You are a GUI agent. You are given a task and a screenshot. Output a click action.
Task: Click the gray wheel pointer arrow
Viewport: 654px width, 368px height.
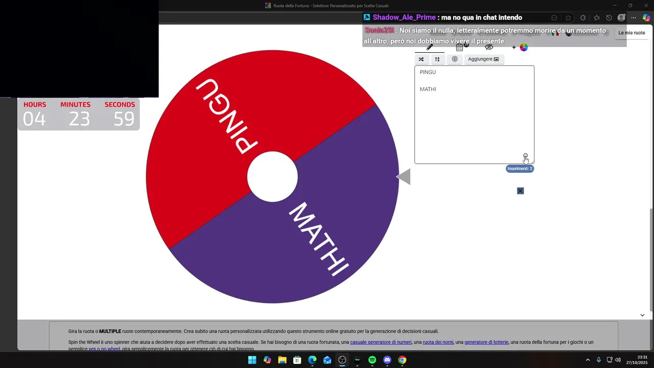pyautogui.click(x=404, y=177)
